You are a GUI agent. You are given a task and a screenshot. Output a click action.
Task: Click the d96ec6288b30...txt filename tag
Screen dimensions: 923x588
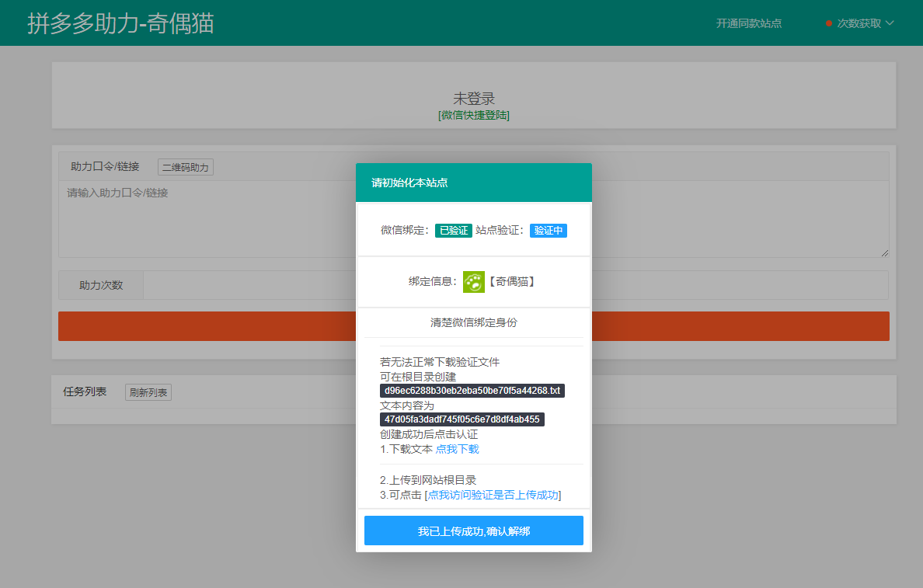pos(472,391)
